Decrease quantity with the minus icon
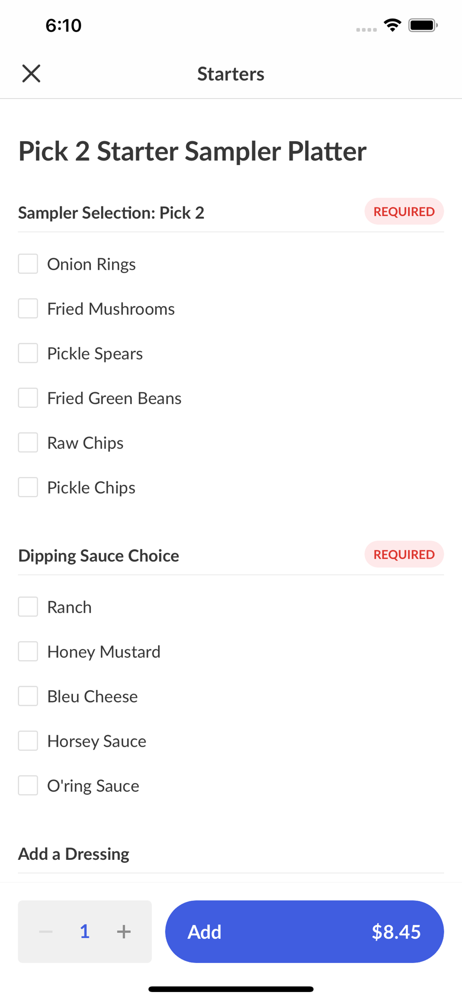Viewport: 462px width, 1001px height. 46,931
